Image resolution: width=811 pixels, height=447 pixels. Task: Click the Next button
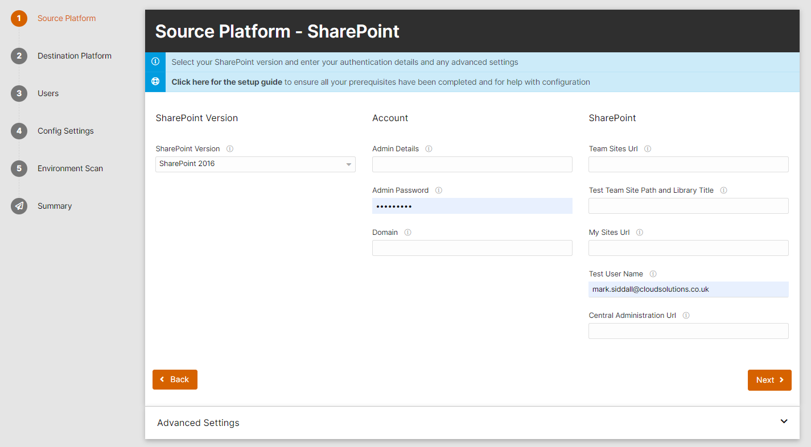click(769, 380)
